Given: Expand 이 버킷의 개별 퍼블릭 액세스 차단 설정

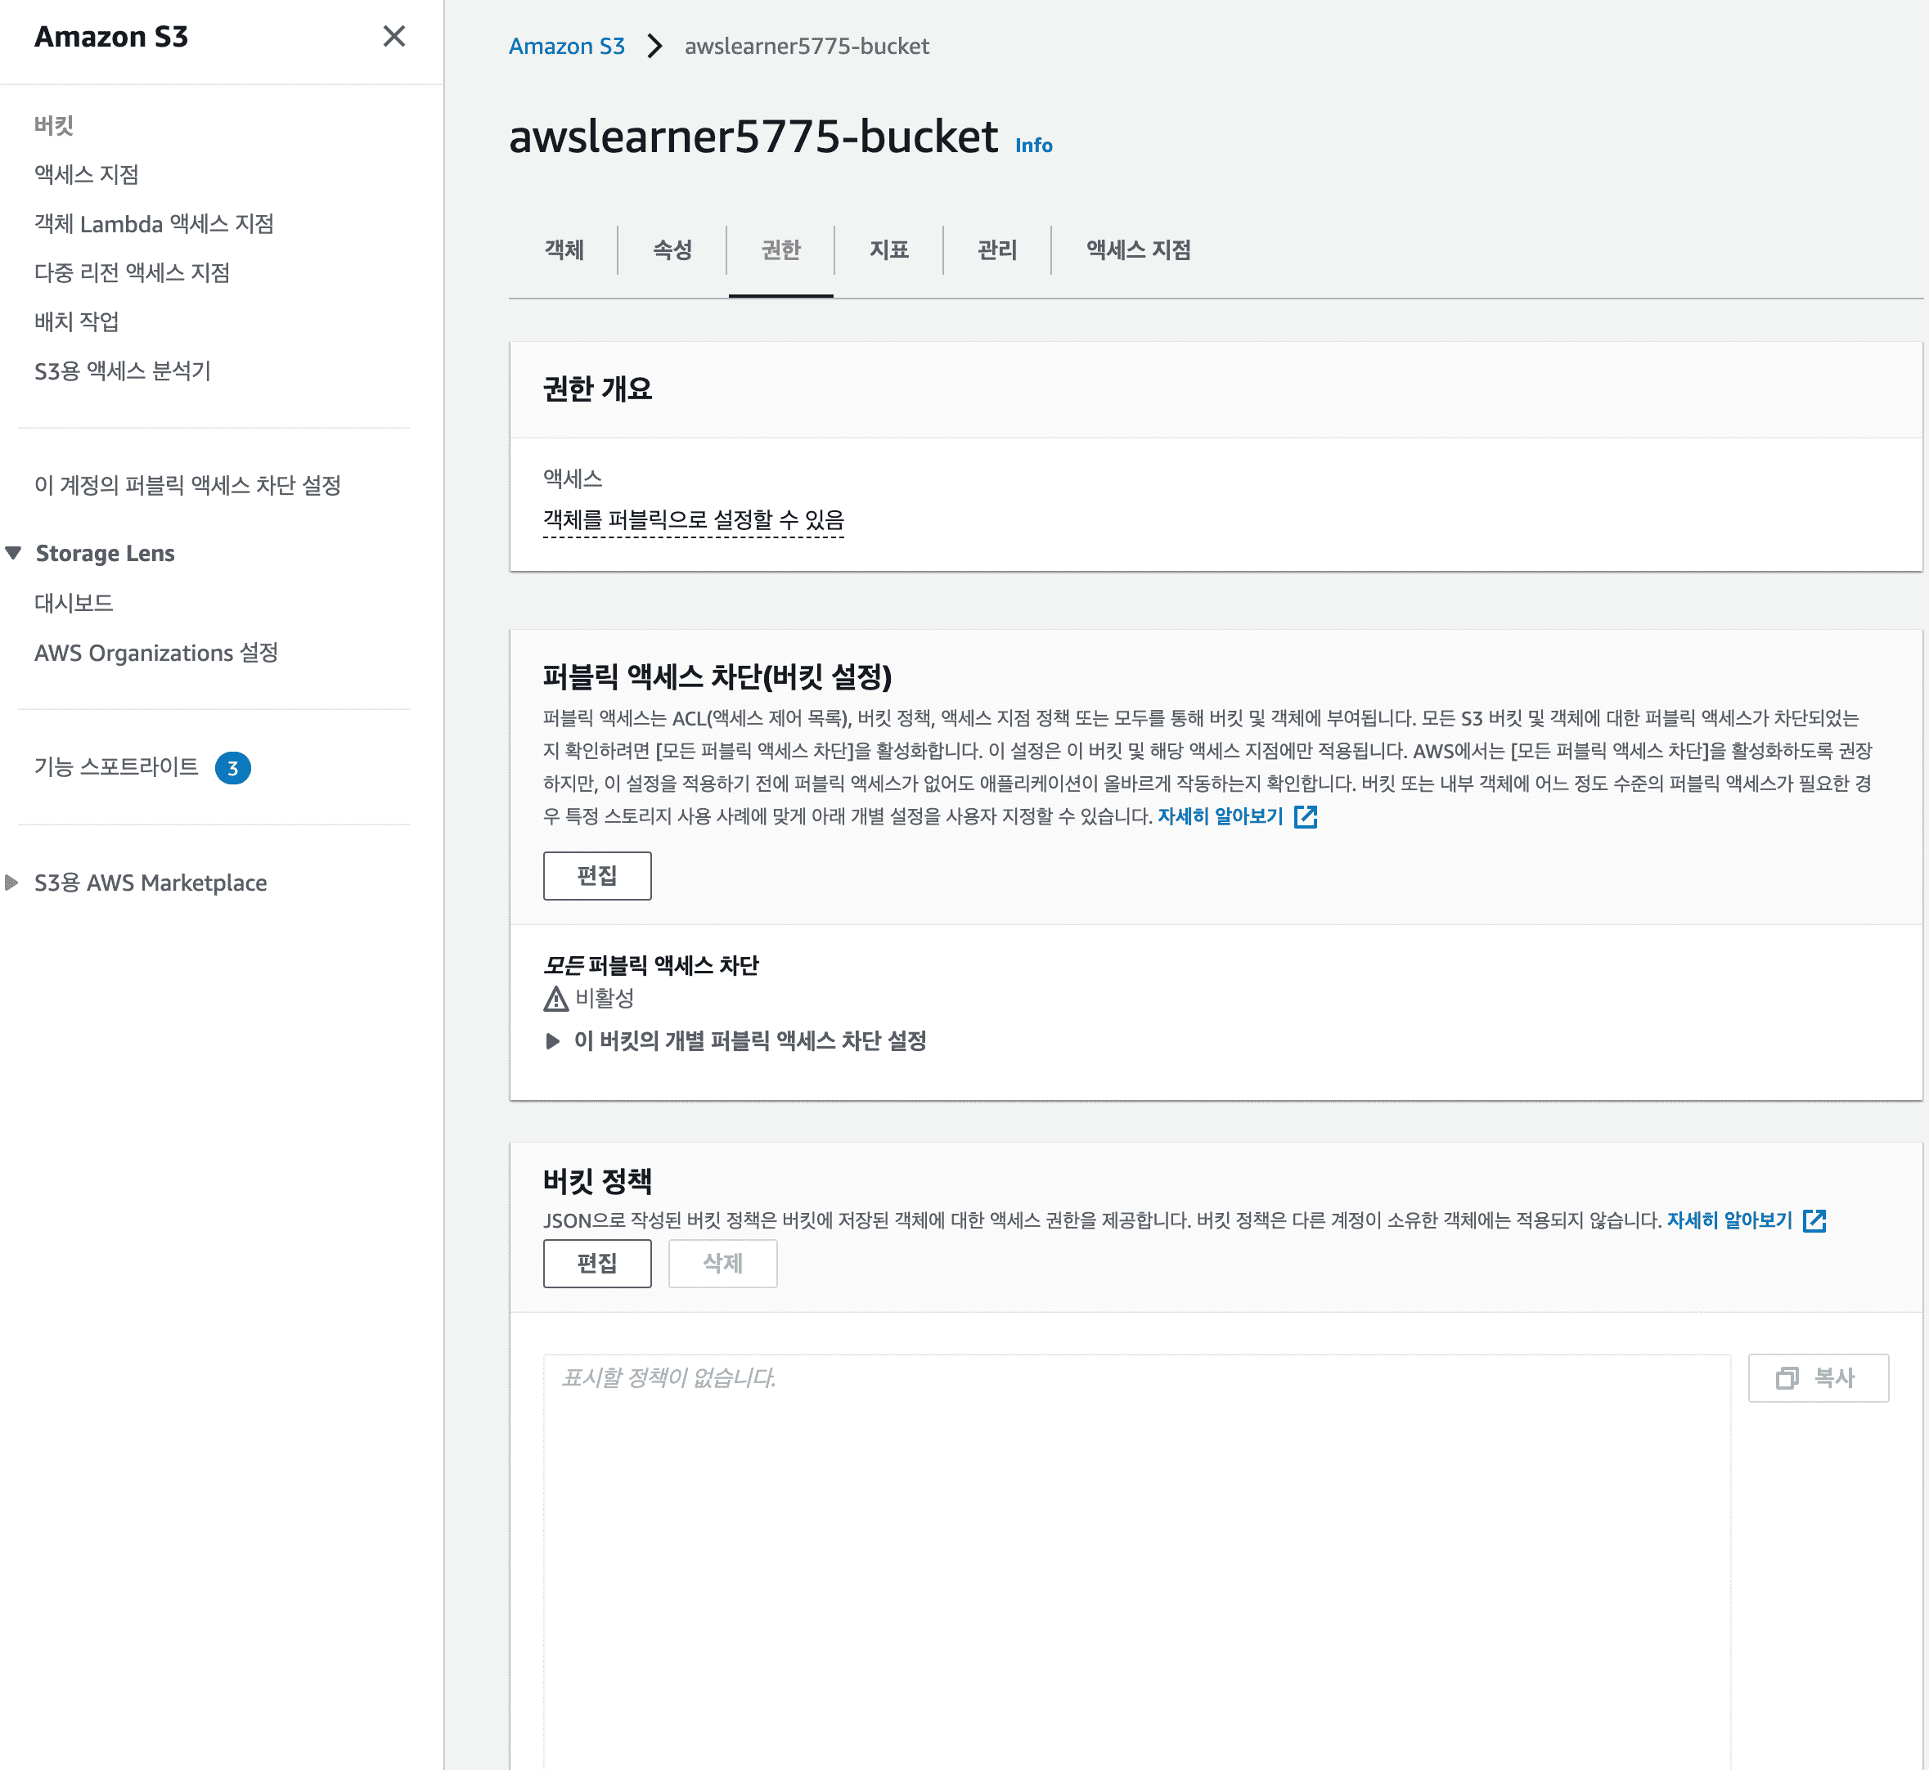Looking at the screenshot, I should [x=735, y=1041].
